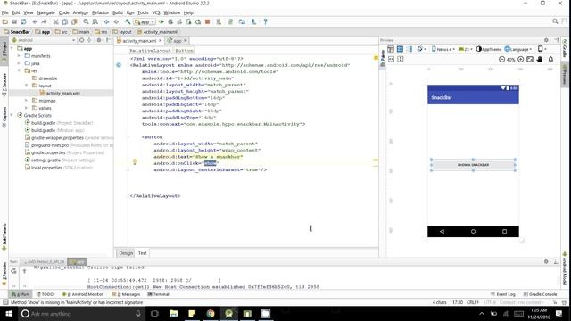Select the Pan hand tool in preview
Viewport: 571px width, 321px height.
(539, 59)
